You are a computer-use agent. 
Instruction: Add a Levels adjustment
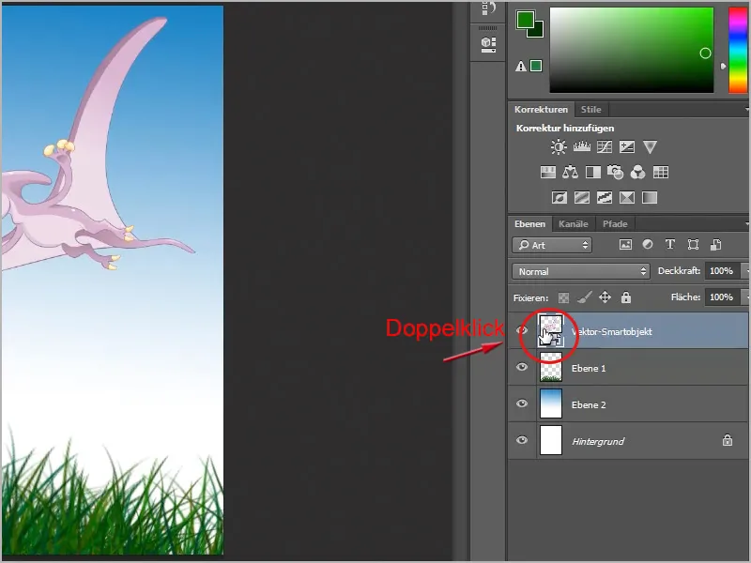click(x=581, y=146)
